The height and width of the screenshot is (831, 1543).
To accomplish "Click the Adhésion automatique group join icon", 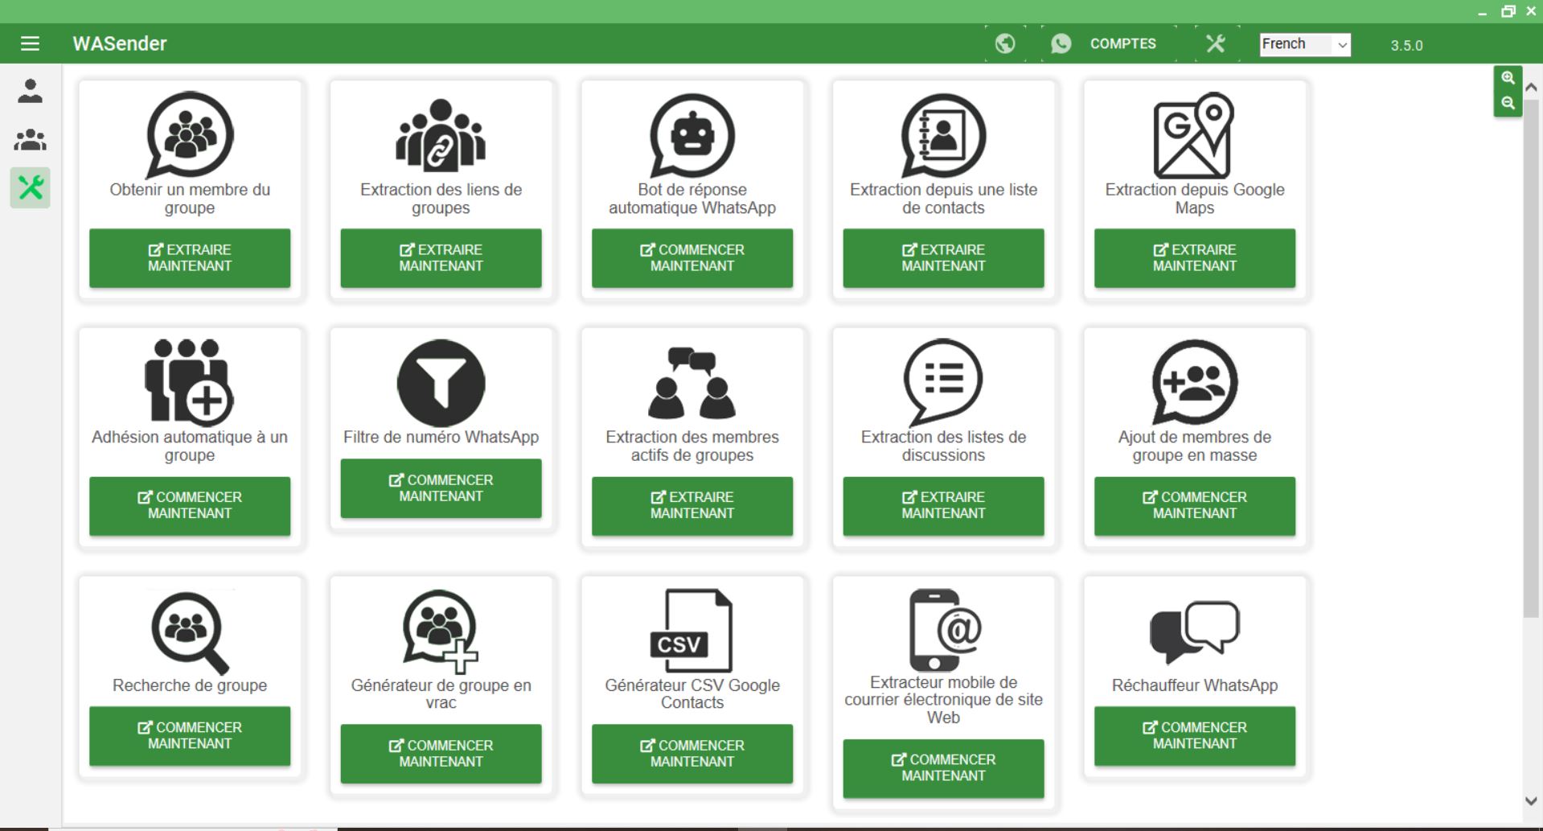I will point(188,382).
